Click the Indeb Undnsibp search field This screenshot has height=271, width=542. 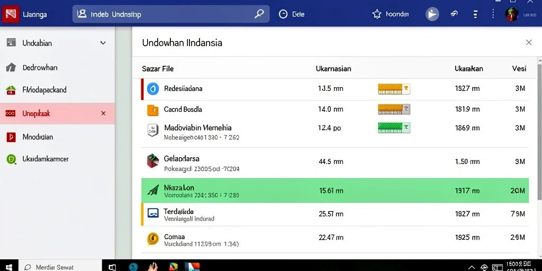[171, 14]
